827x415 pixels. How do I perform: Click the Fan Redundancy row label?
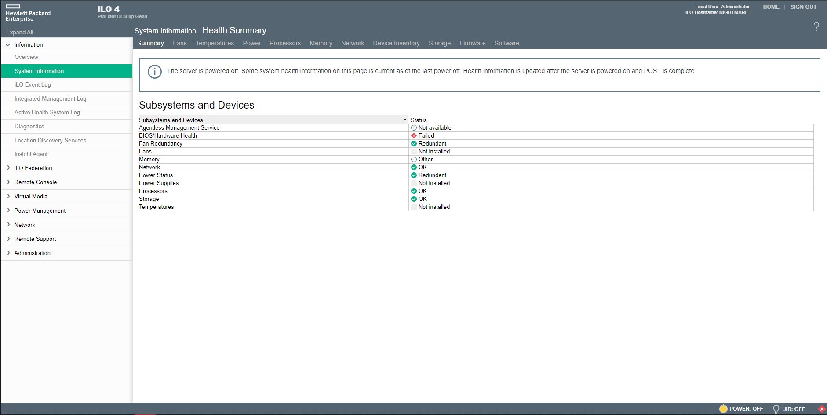pyautogui.click(x=160, y=144)
